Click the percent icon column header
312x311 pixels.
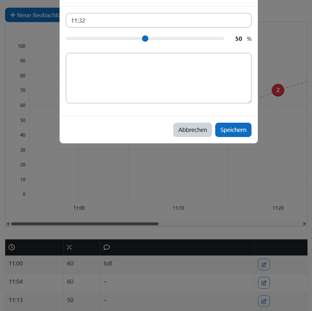69,247
